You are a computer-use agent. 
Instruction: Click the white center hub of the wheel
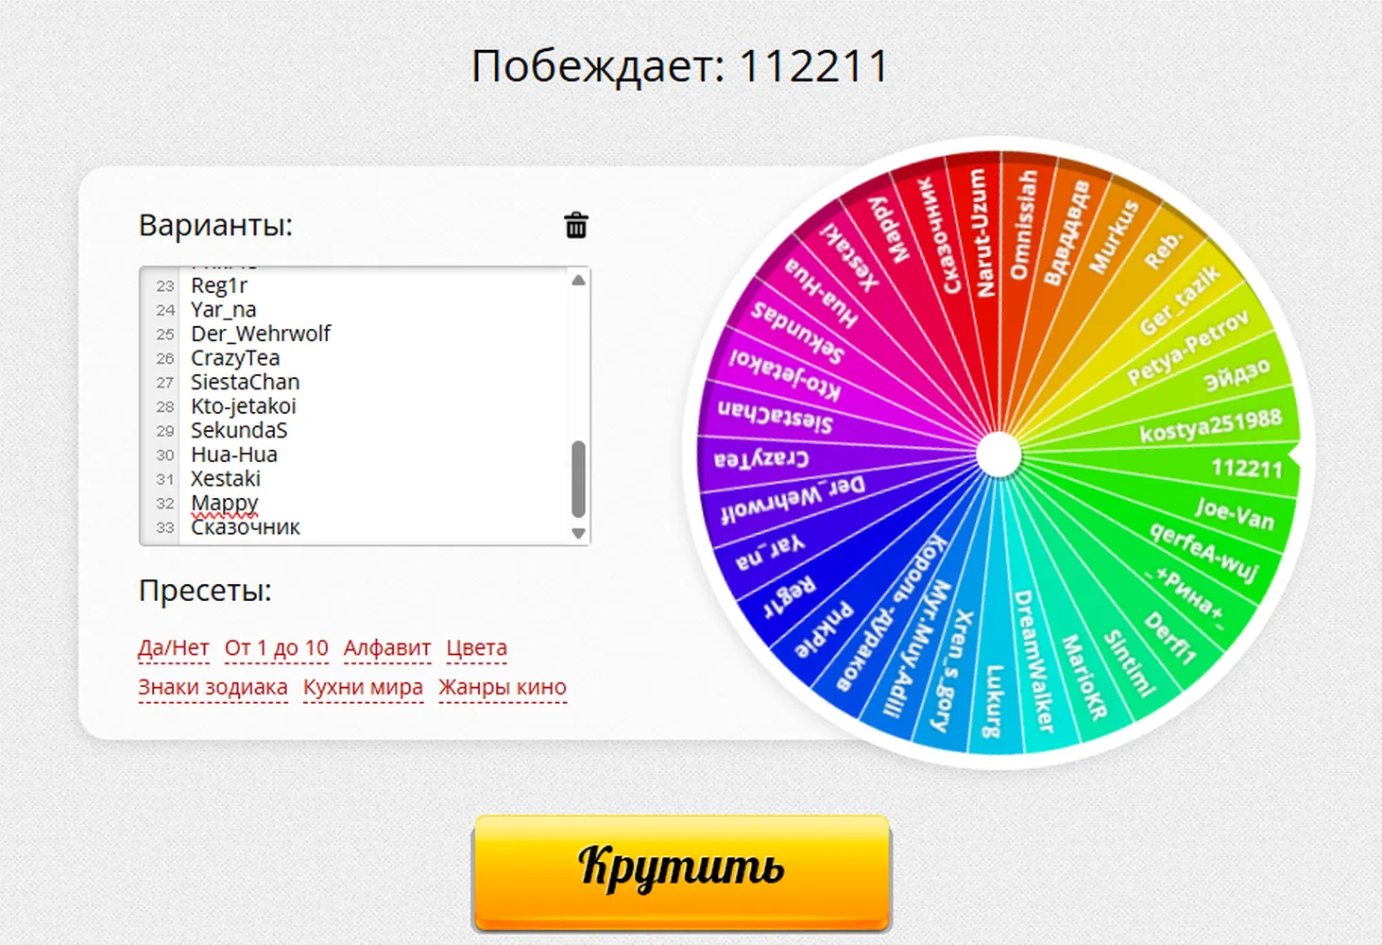click(998, 455)
